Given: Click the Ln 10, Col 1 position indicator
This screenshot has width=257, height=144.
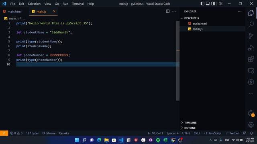Looking at the screenshot, I should click(x=155, y=133).
